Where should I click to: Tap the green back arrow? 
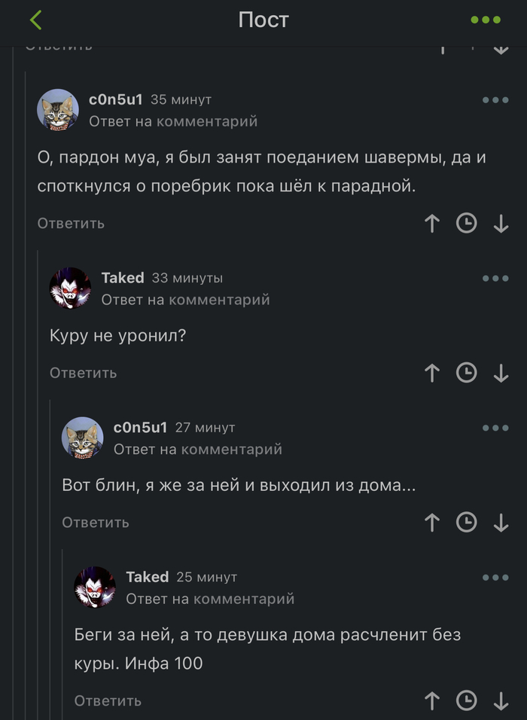(x=36, y=20)
